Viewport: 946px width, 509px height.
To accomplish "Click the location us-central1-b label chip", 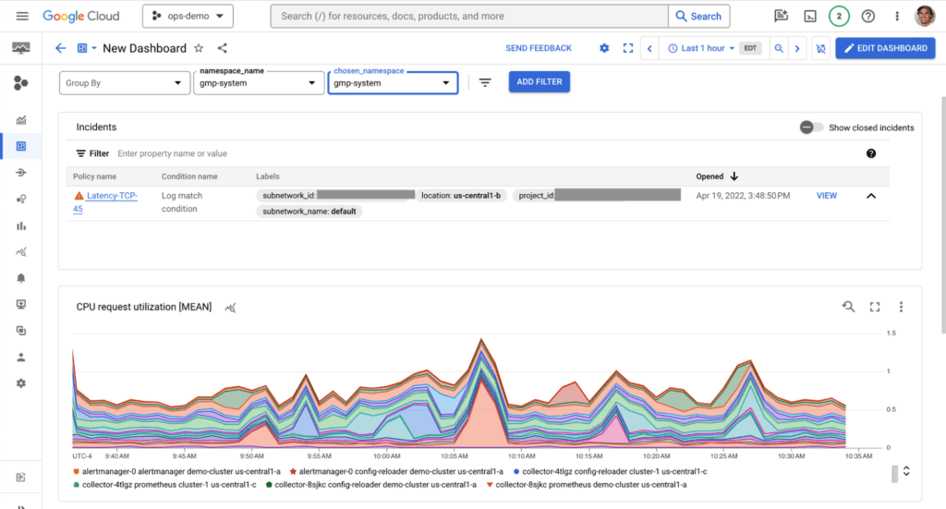I will point(461,196).
